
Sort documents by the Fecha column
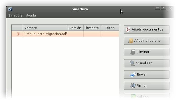point(110,28)
